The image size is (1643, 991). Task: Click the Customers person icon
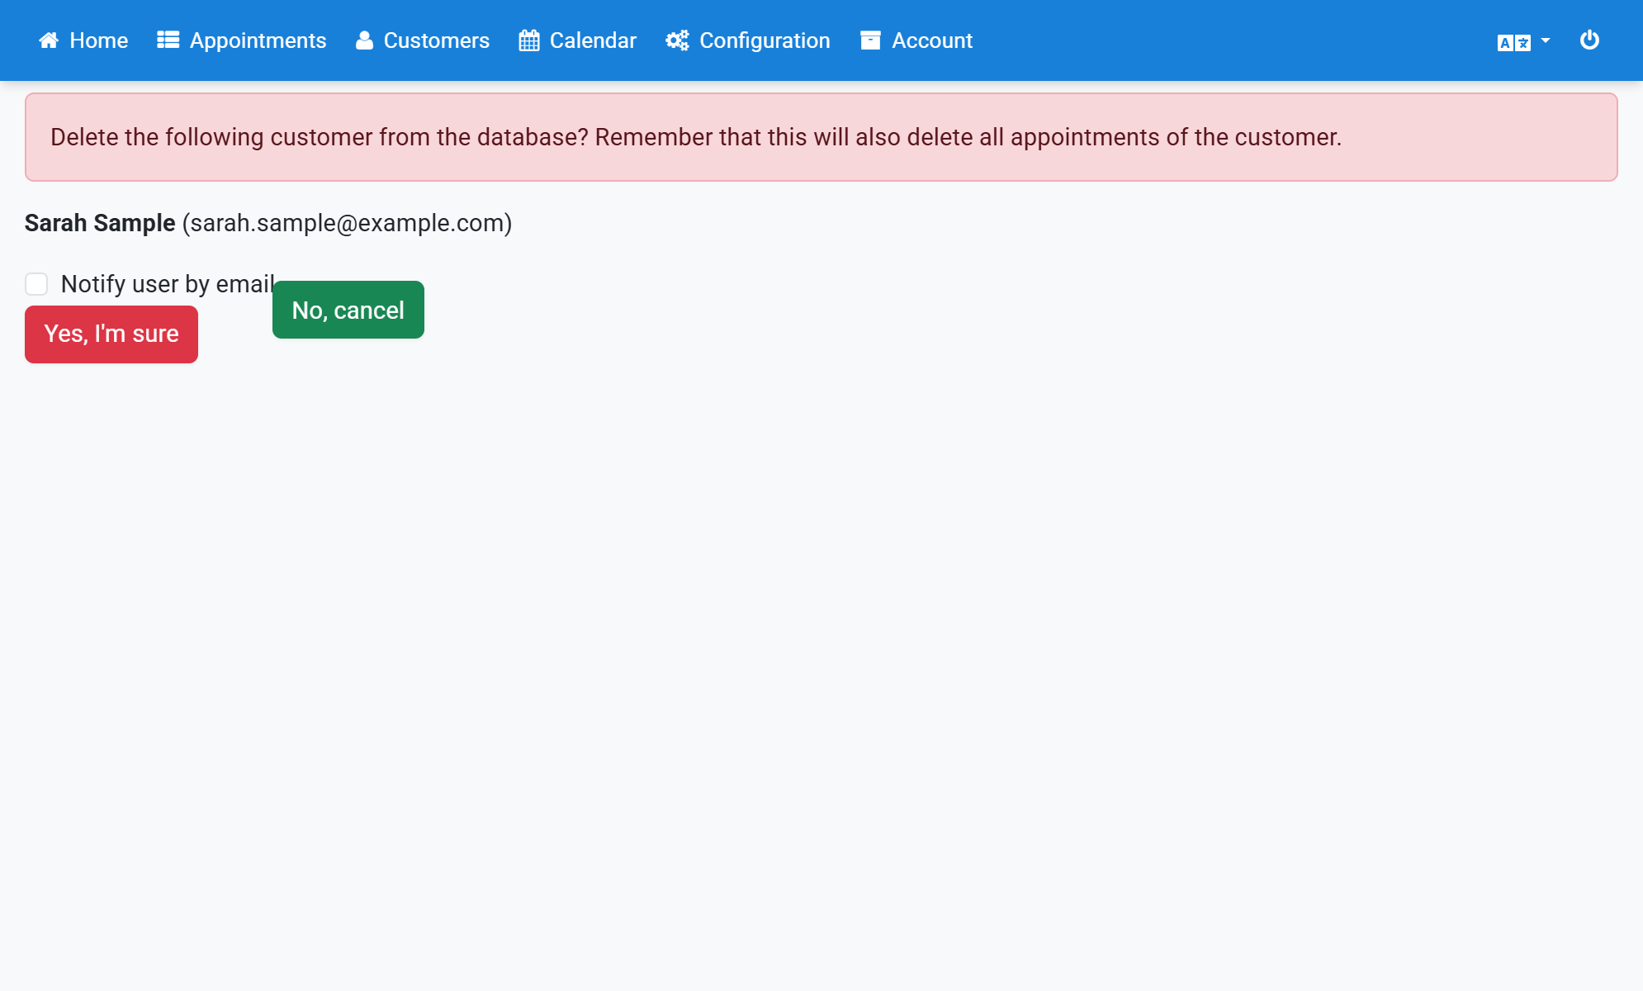[364, 40]
